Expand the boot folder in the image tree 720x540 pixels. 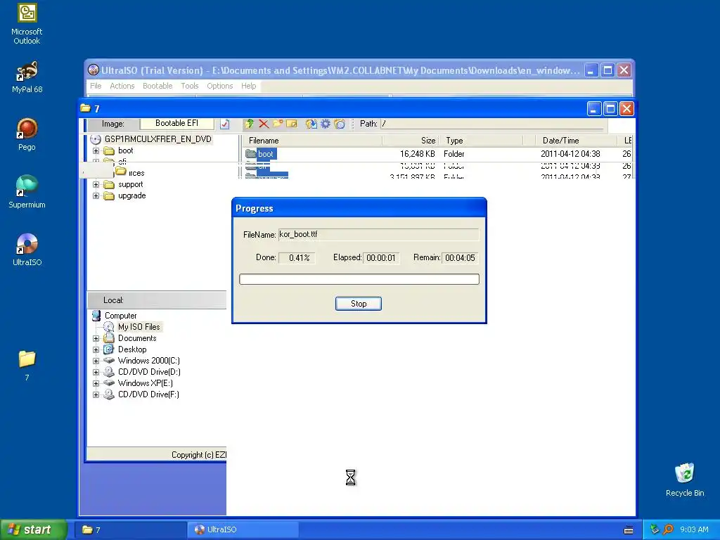[96, 150]
